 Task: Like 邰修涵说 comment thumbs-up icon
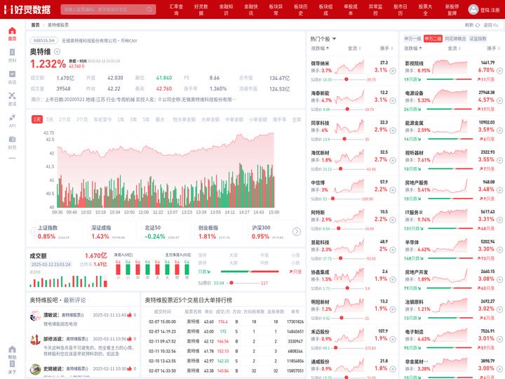130,339
